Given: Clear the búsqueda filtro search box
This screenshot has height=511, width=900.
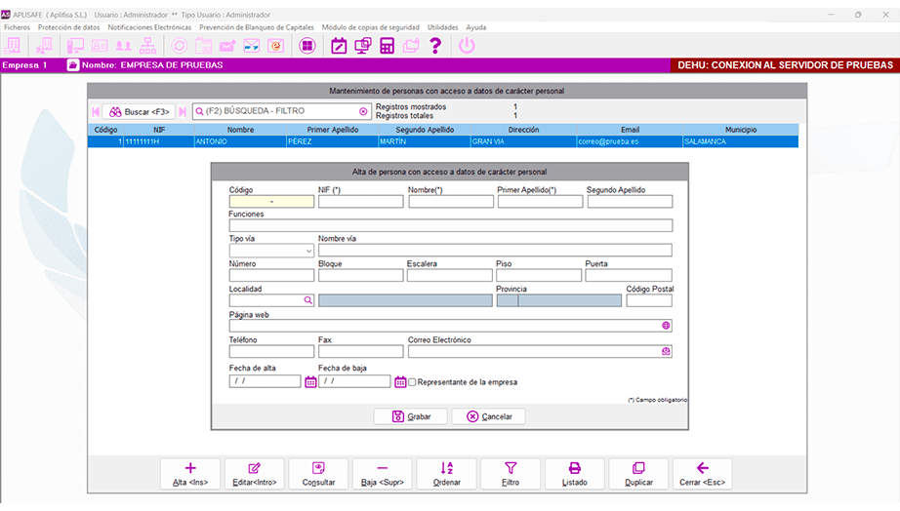Looking at the screenshot, I should [x=363, y=111].
